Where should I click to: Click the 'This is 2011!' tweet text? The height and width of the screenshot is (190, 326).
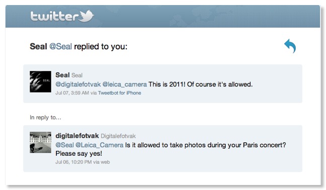coord(167,84)
